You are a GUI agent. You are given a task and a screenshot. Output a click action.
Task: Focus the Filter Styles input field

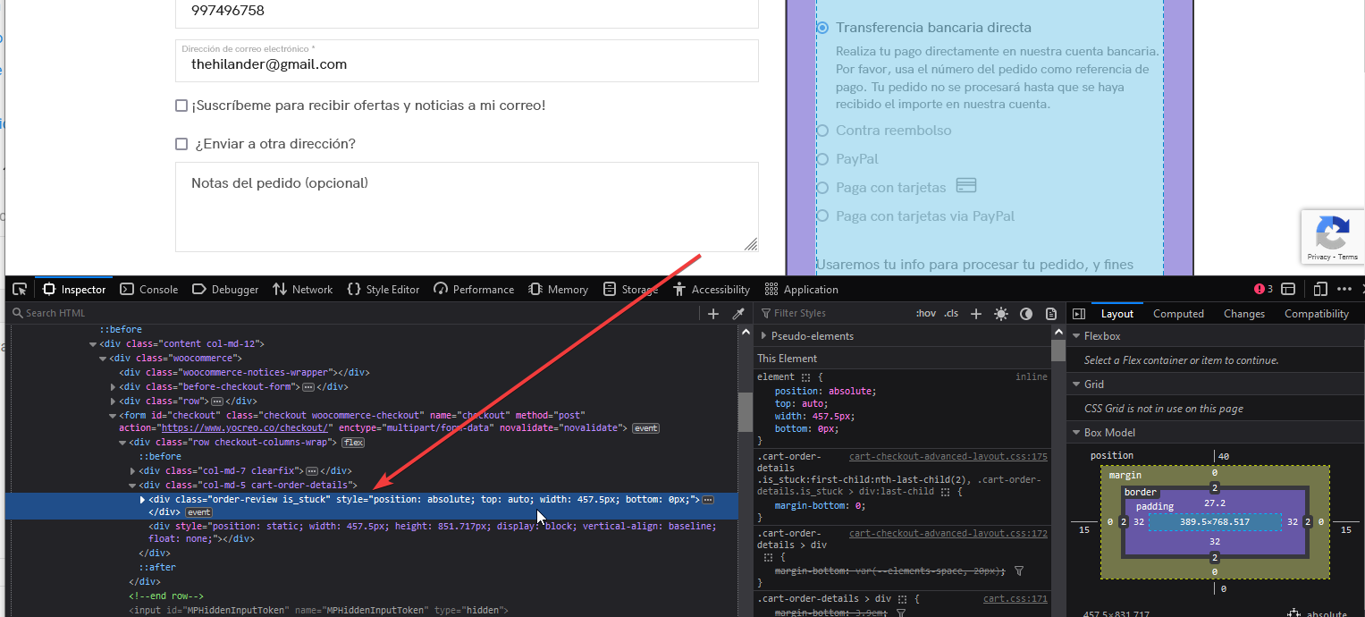pos(833,313)
